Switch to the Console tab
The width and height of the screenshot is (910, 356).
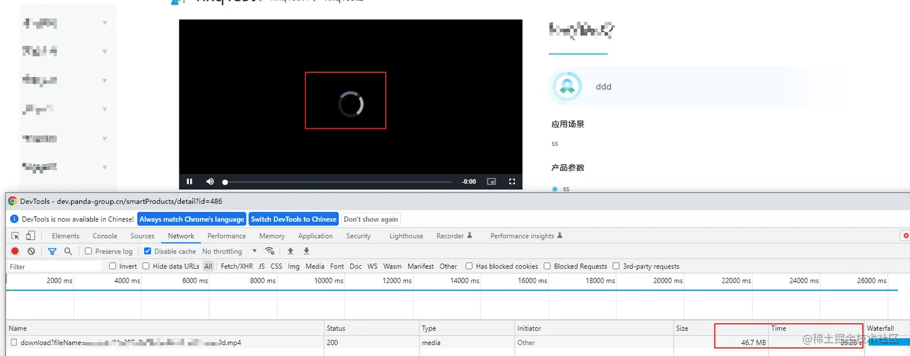click(x=105, y=236)
